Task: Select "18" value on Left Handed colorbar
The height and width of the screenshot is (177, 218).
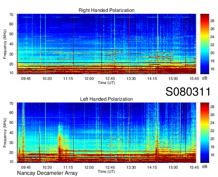Action: point(212,147)
